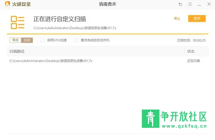This screenshot has width=215, height=140.
Task: Click the 扫描路径 column header
Action: tap(17, 51)
